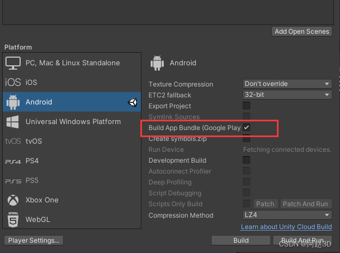
Task: Toggle the Symlink Sources checkbox
Action: [x=246, y=116]
